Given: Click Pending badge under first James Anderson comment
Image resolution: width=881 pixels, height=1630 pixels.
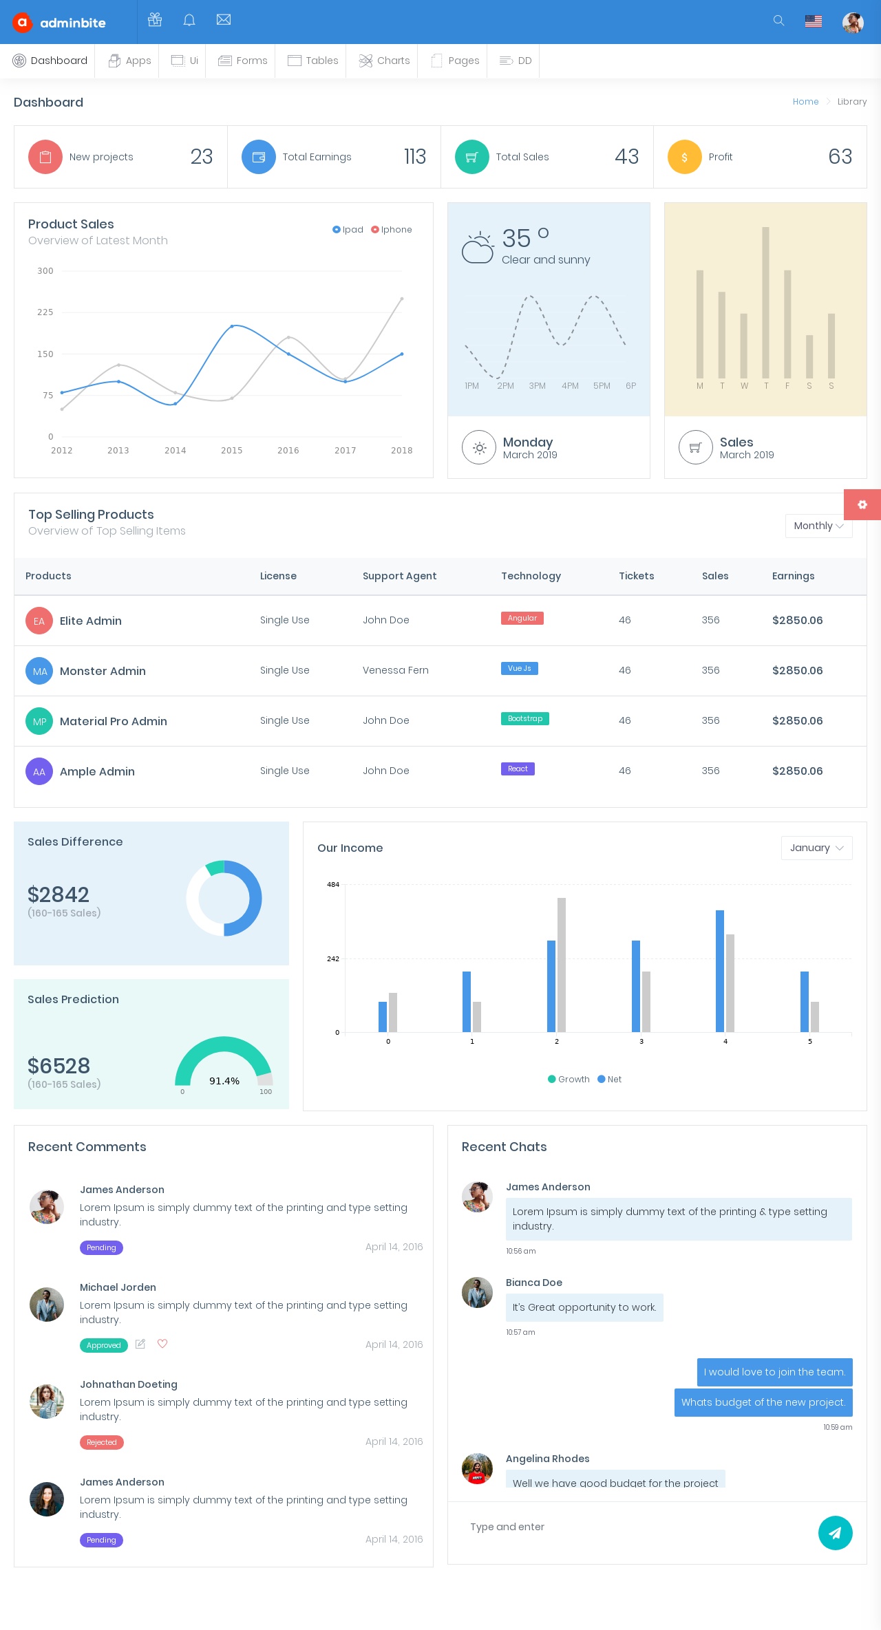Looking at the screenshot, I should (101, 1247).
